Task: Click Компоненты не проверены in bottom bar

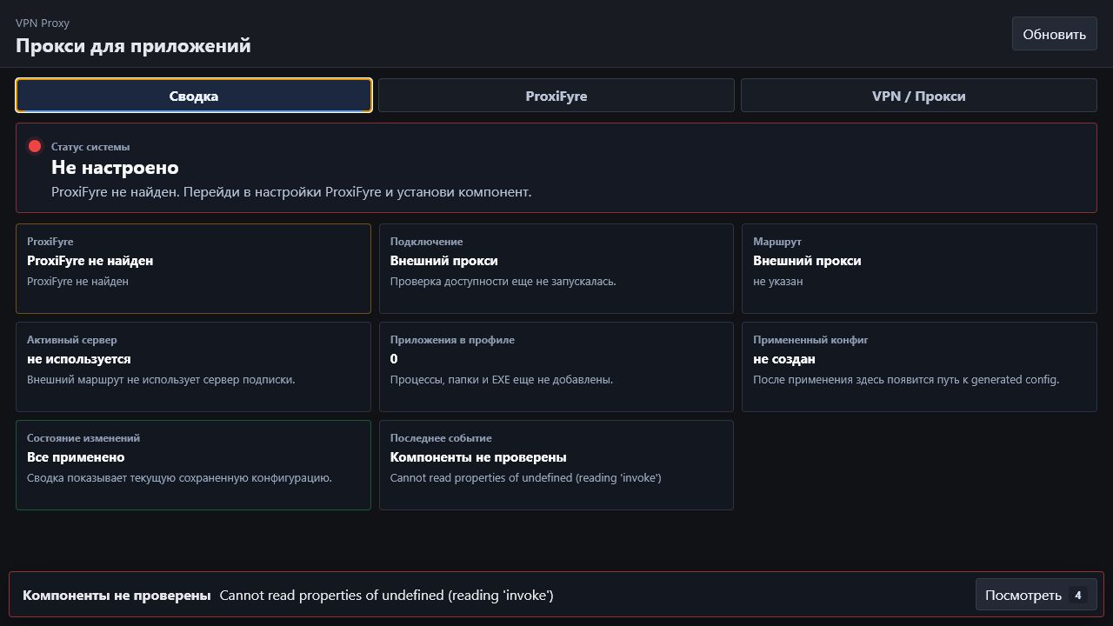Action: pos(117,595)
